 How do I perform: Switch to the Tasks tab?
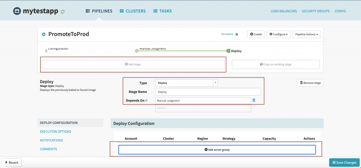coord(163,11)
